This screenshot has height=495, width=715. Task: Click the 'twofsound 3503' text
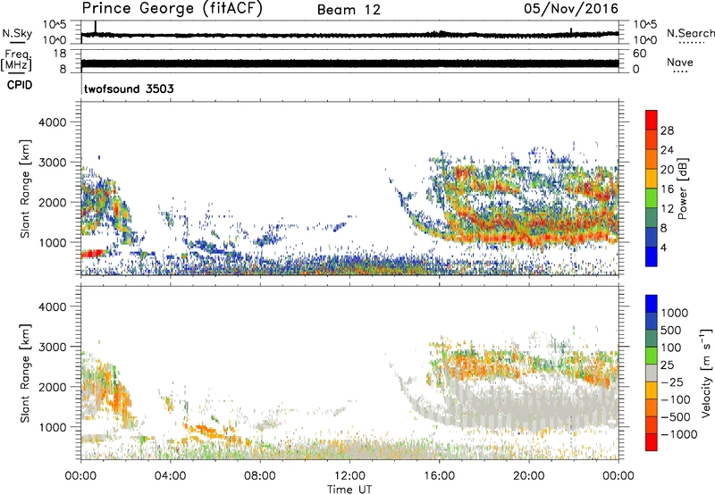pyautogui.click(x=129, y=88)
